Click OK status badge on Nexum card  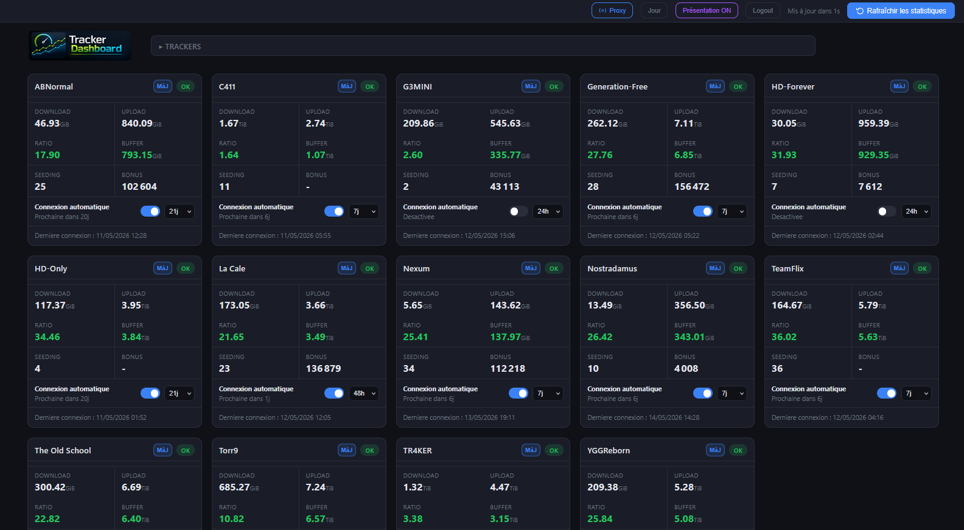click(x=554, y=268)
